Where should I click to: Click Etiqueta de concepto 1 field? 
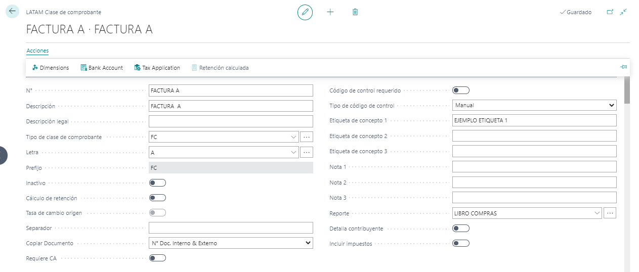point(534,120)
